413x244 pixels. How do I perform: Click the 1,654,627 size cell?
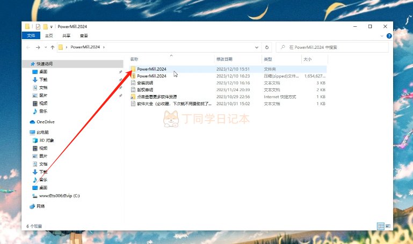coord(315,76)
